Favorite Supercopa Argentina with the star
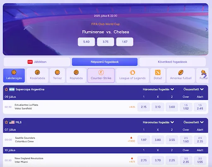The width and height of the screenshot is (212, 167). 6,90
